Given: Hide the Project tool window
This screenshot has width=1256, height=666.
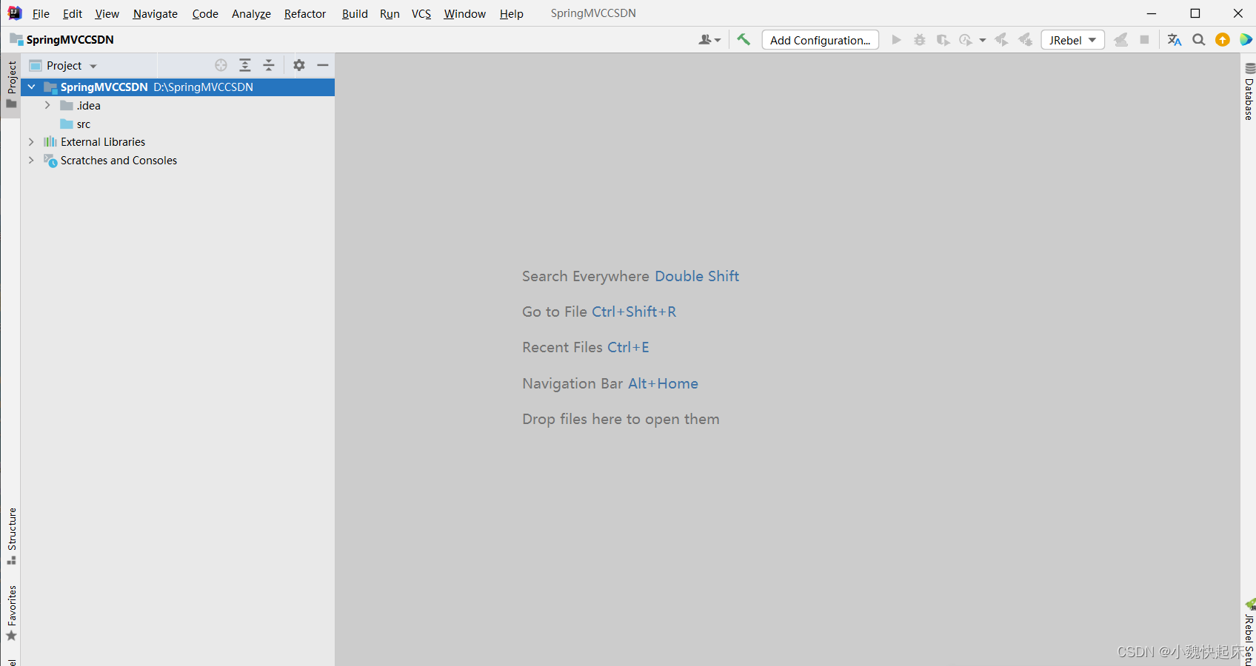Looking at the screenshot, I should [x=323, y=65].
